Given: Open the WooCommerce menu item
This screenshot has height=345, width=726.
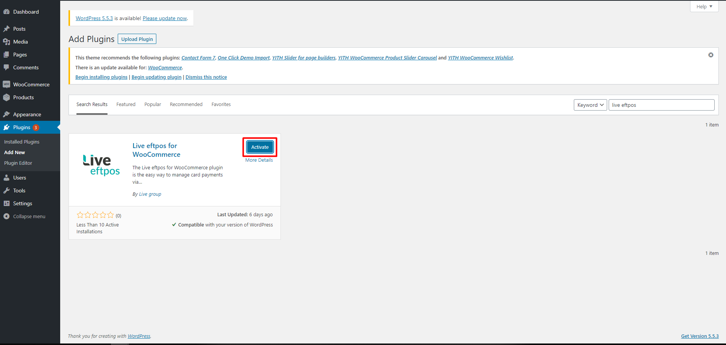Looking at the screenshot, I should [x=30, y=84].
